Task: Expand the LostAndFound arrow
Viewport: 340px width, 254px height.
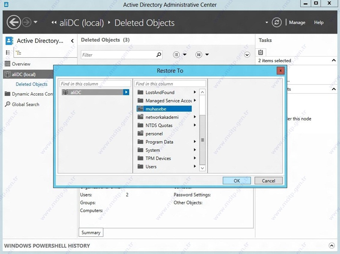Action: click(195, 92)
